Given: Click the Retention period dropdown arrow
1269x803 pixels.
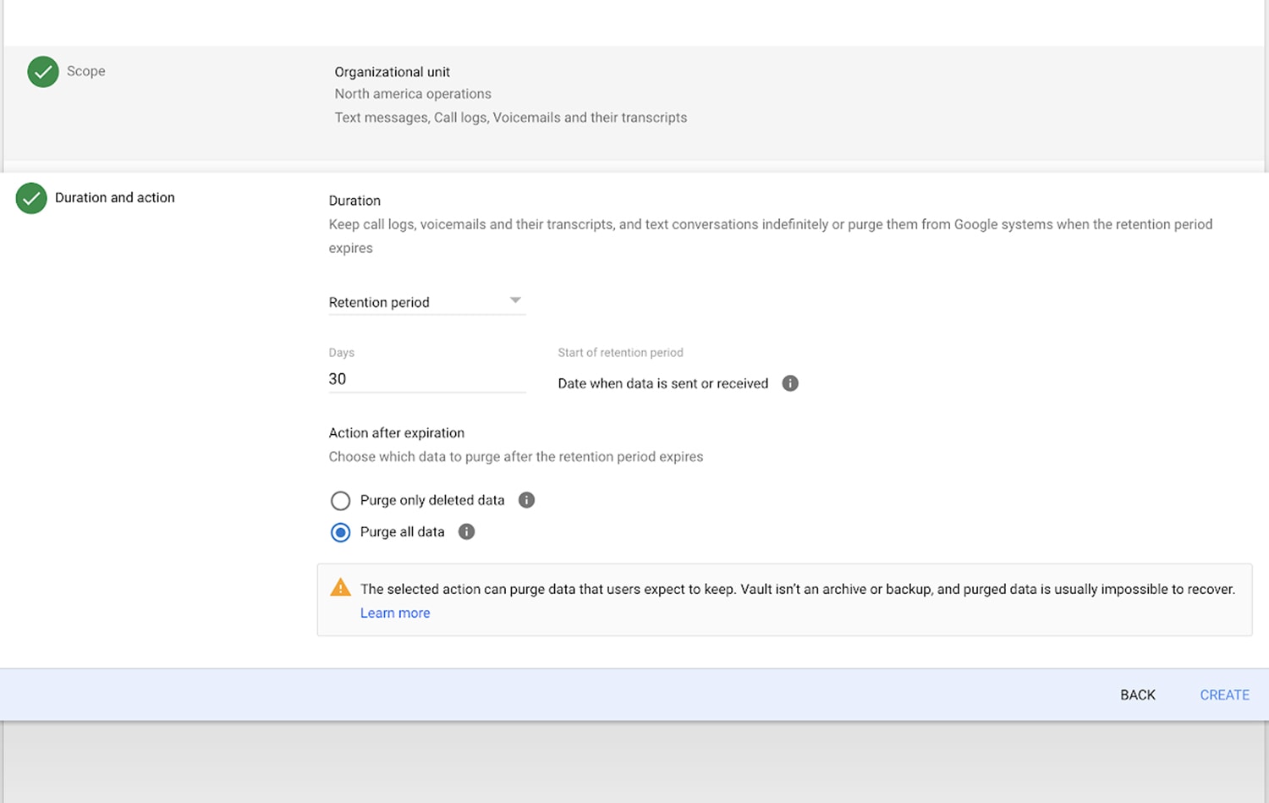Looking at the screenshot, I should (516, 300).
